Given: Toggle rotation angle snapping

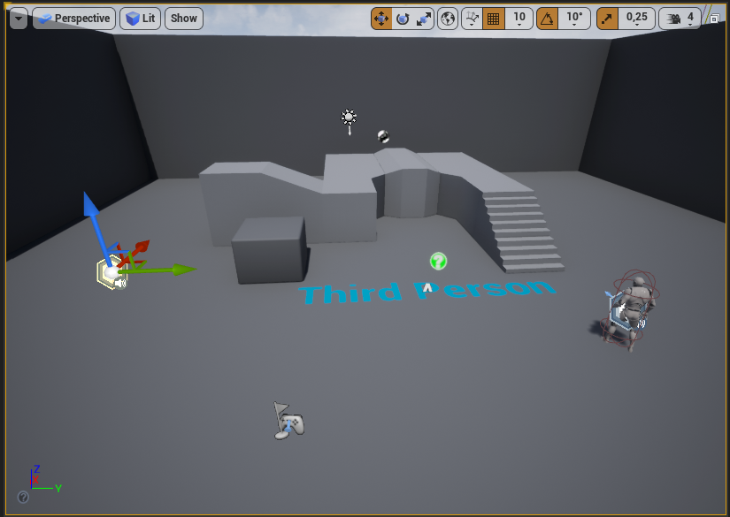Looking at the screenshot, I should tap(547, 19).
